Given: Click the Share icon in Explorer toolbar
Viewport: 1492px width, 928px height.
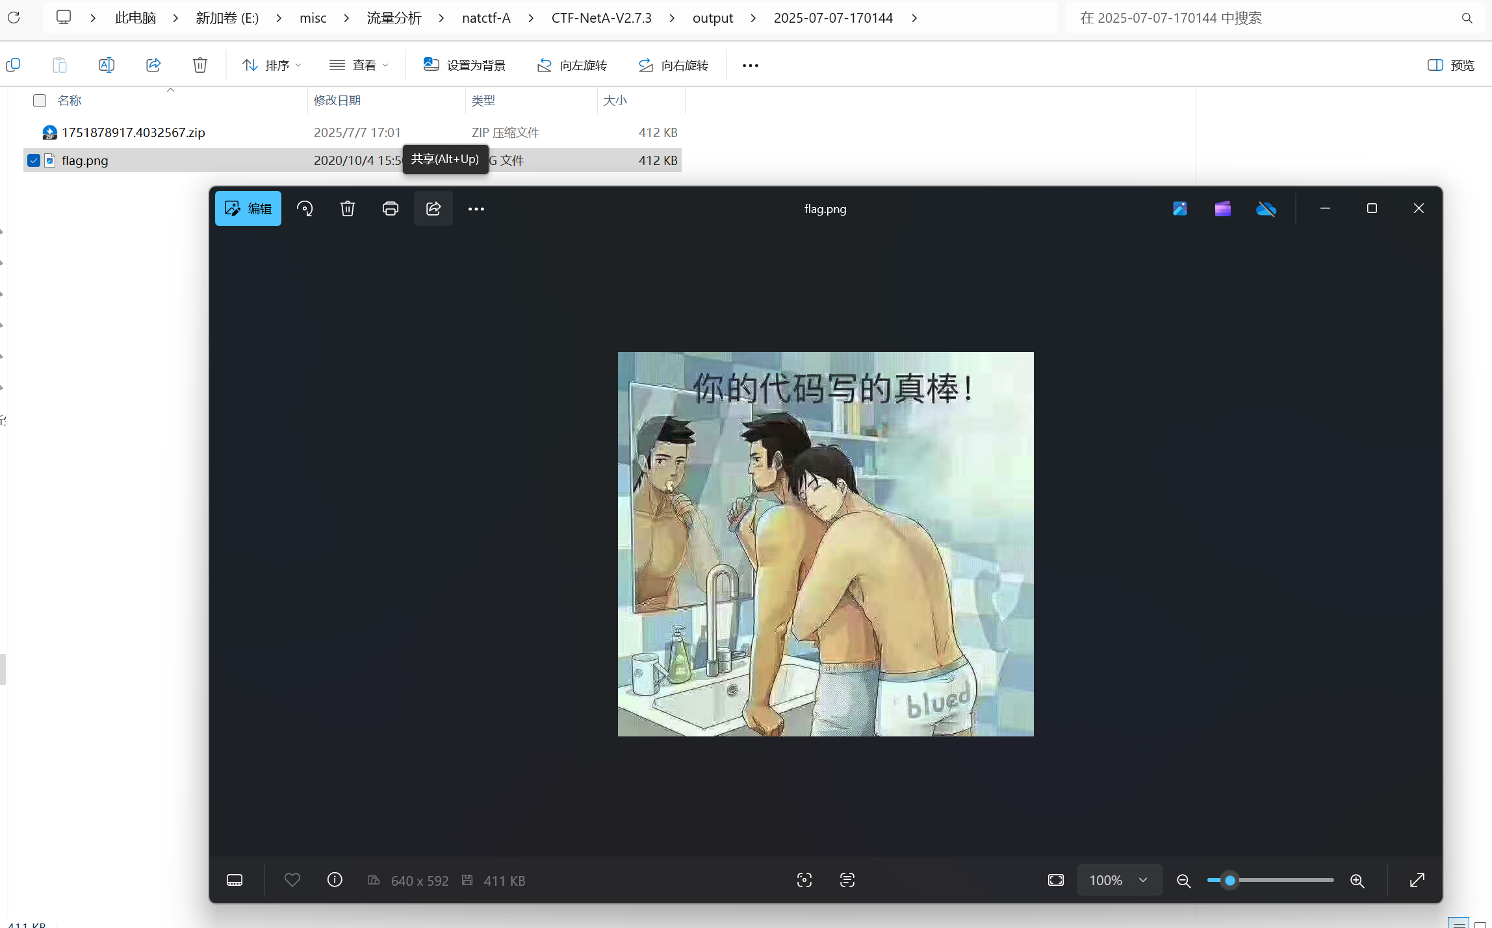Looking at the screenshot, I should [x=153, y=65].
